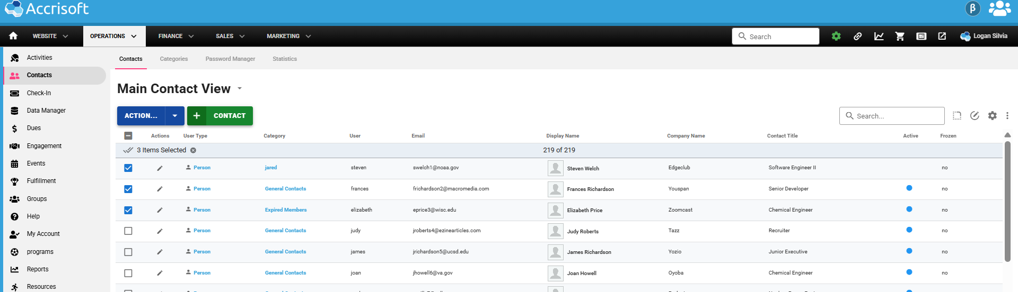Open the Expired Members category link

[286, 210]
